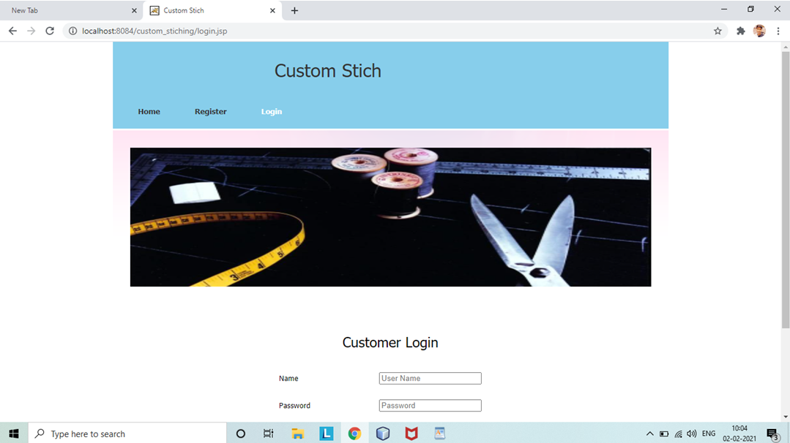Open the Wi-Fi network icon
This screenshot has height=443, width=790.
679,434
